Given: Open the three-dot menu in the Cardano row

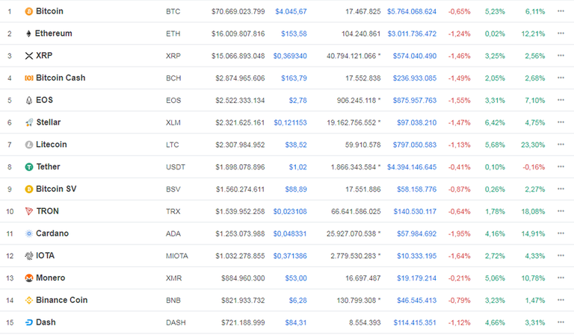Looking at the screenshot, I should click(561, 234).
